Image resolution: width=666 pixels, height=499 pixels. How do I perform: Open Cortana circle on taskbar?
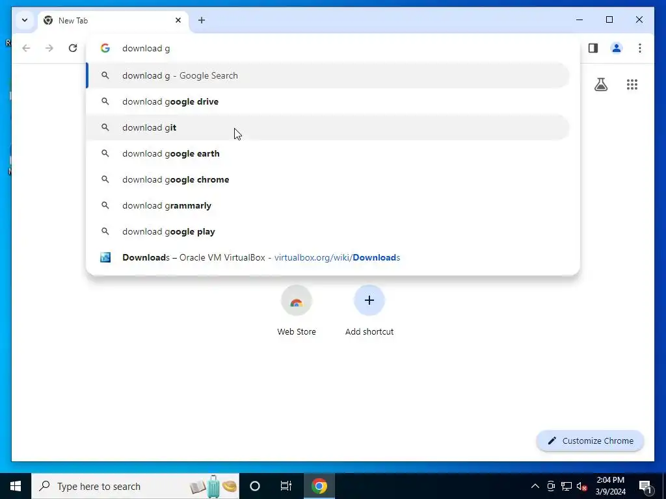click(255, 486)
